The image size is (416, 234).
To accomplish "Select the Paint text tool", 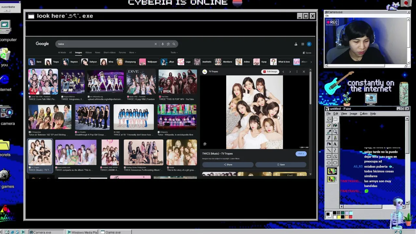I will 335,144.
